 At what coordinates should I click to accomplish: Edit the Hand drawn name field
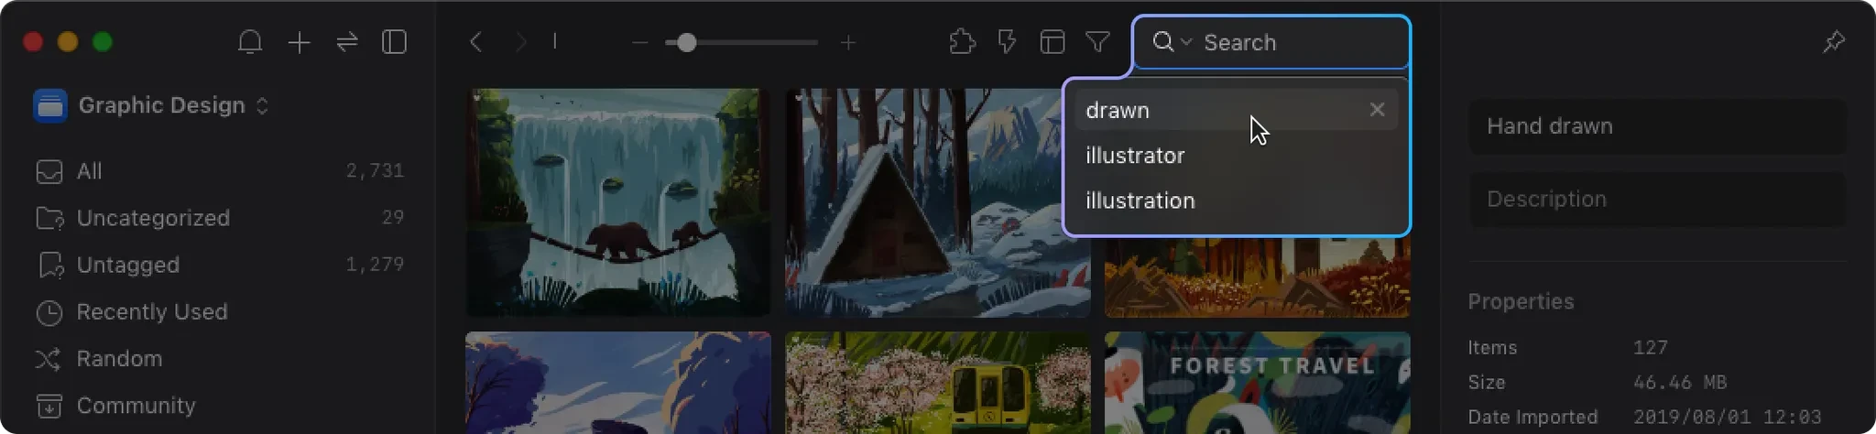(x=1657, y=126)
